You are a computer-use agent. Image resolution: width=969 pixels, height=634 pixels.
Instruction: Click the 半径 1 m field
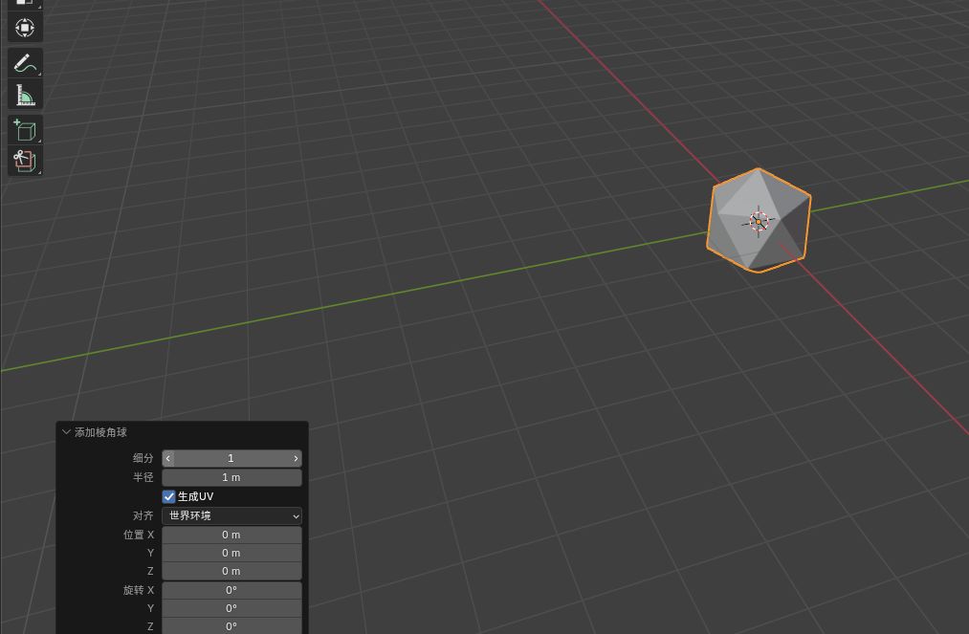[x=231, y=477]
